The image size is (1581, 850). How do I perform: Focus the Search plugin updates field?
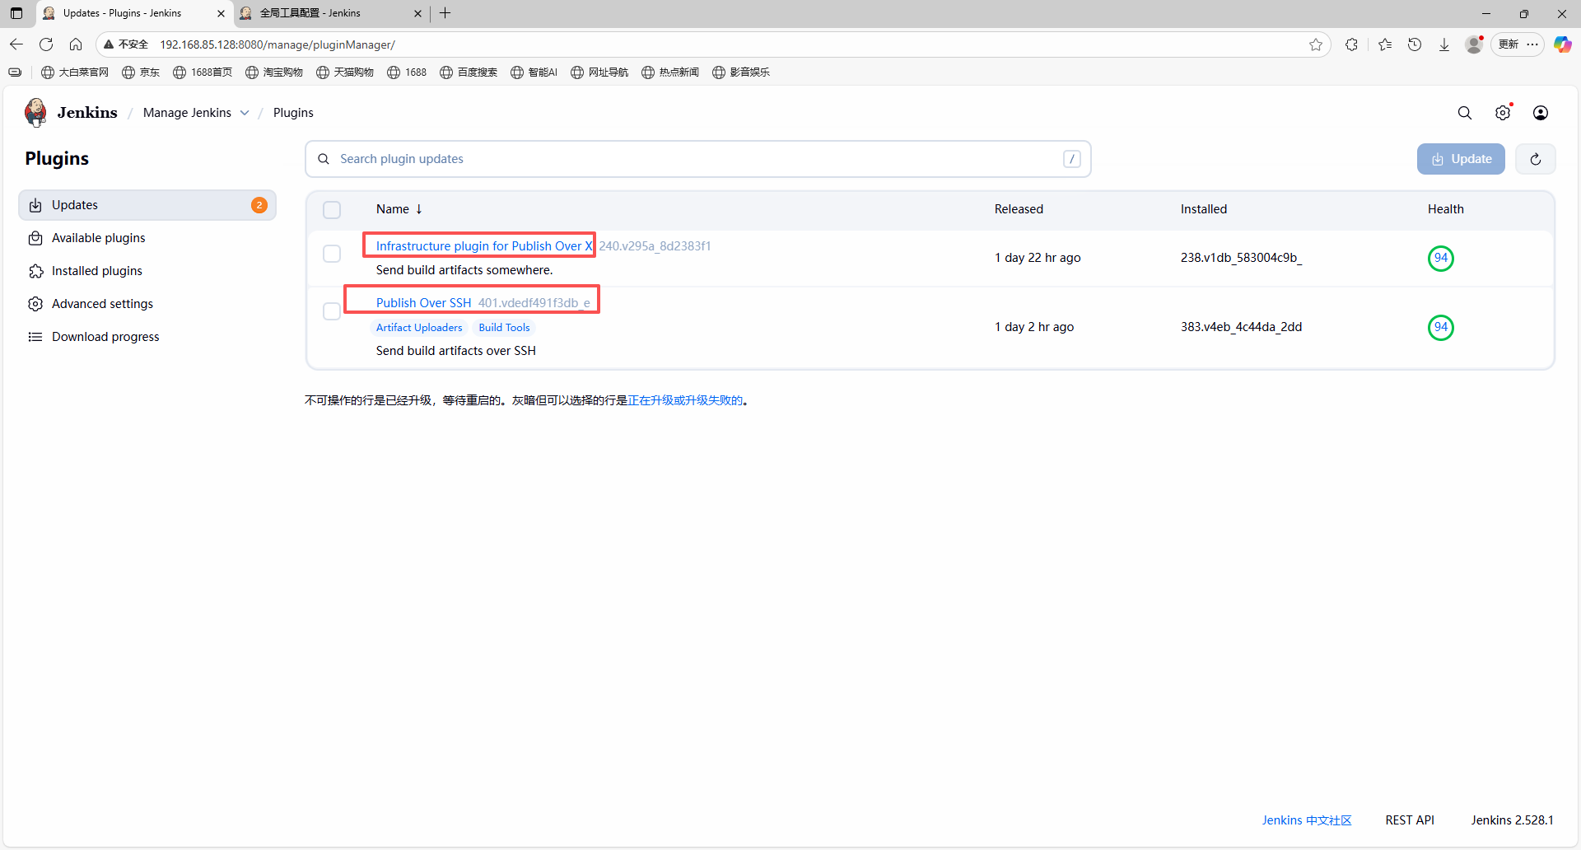pos(698,159)
